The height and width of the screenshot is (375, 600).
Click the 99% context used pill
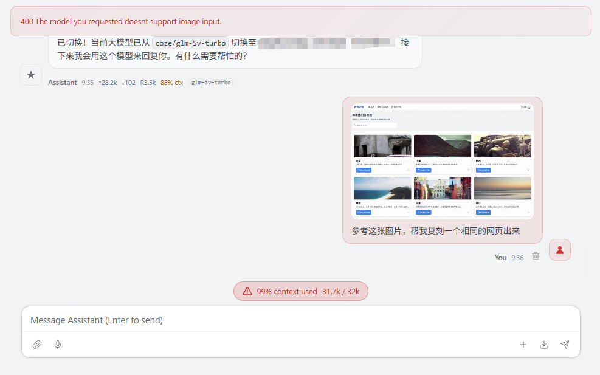(x=301, y=291)
